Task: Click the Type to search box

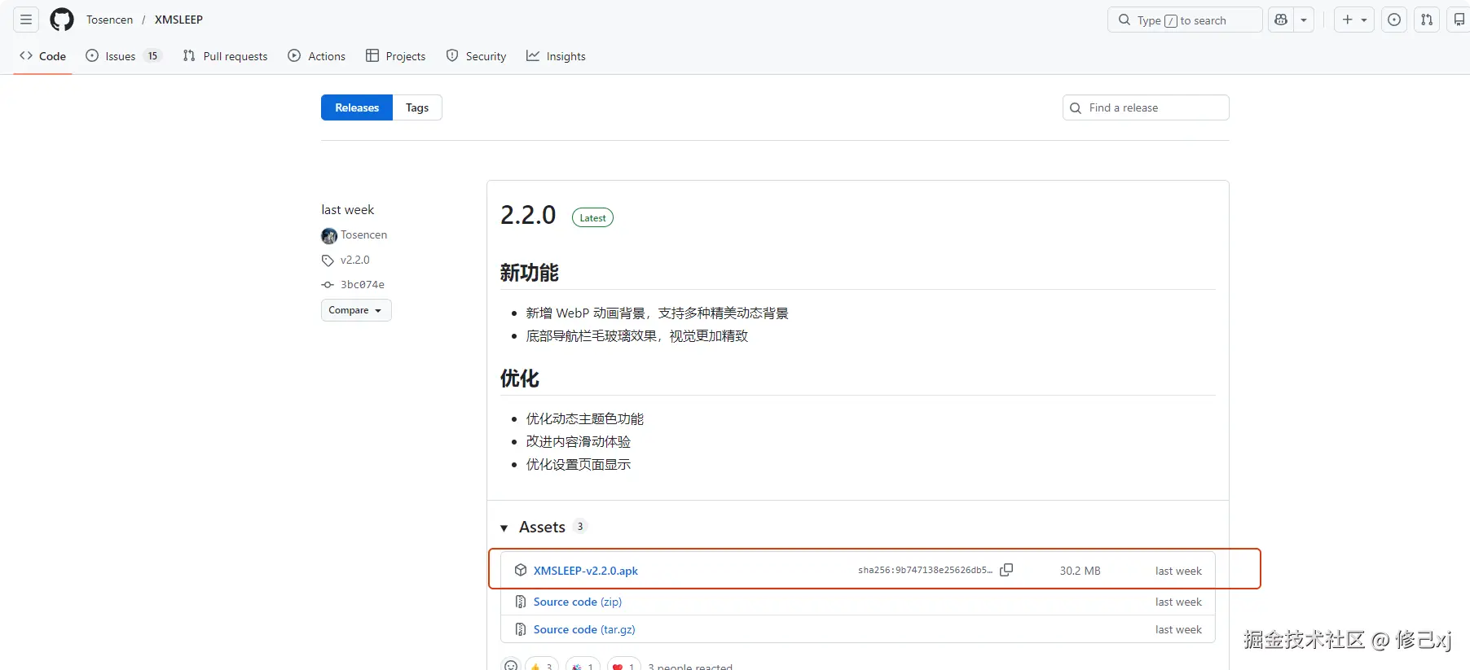Action: (x=1184, y=20)
